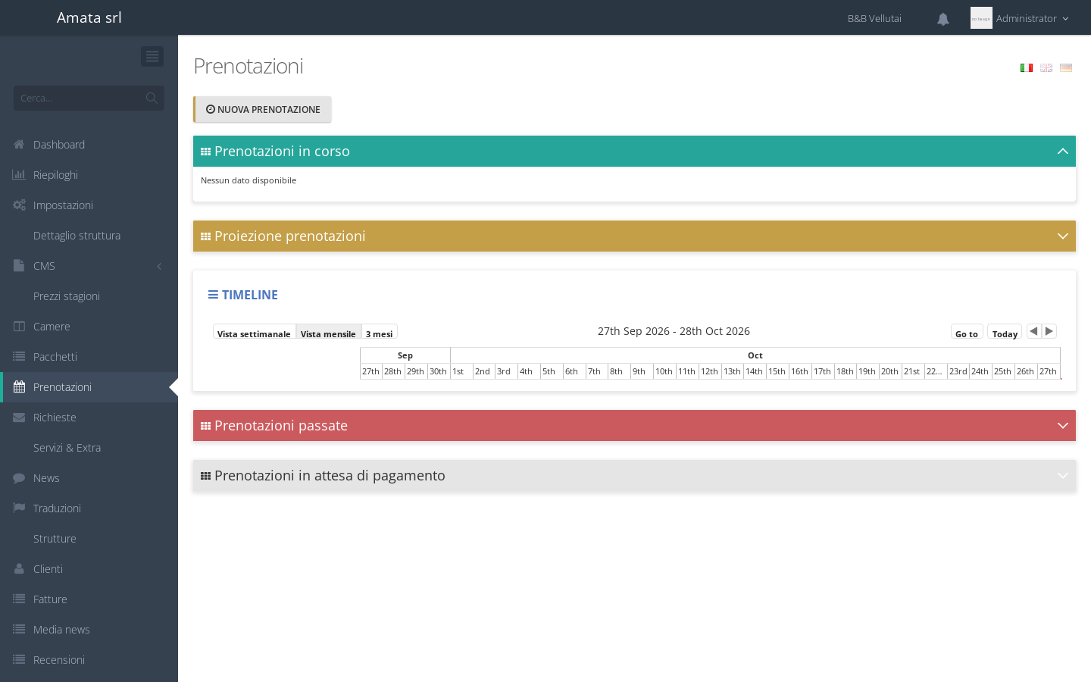Open notifications bell icon
1091x682 pixels.
pyautogui.click(x=943, y=19)
